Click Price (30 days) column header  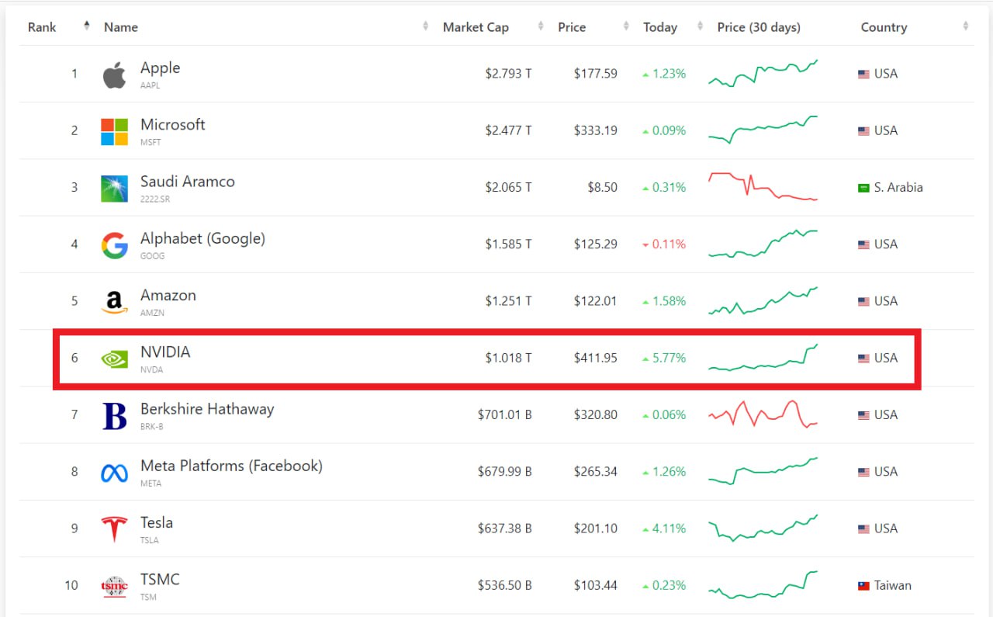tap(759, 27)
